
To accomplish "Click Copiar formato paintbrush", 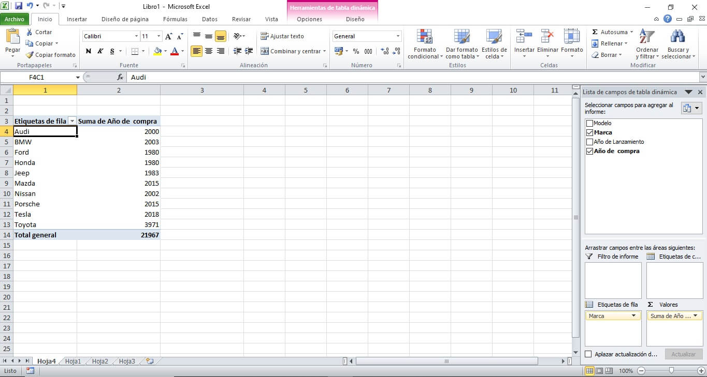I will 30,55.
